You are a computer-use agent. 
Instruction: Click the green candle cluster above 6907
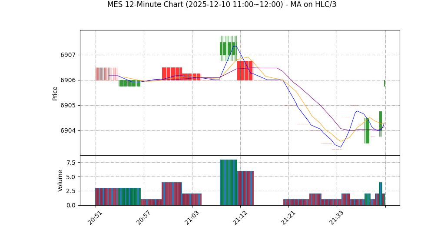(x=228, y=48)
